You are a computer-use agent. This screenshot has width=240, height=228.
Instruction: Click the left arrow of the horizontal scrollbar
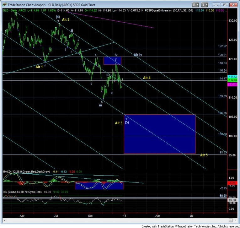click(x=5, y=220)
